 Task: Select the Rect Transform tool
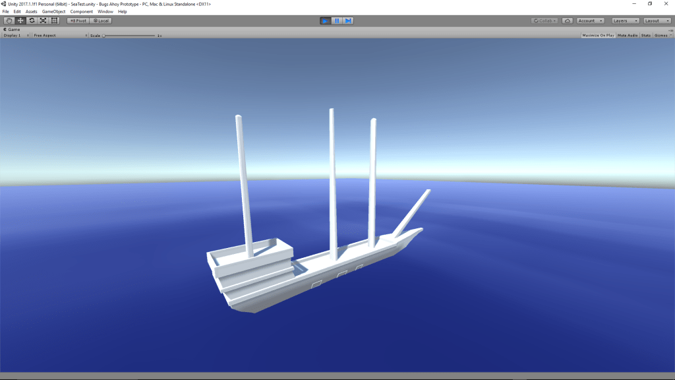point(55,20)
